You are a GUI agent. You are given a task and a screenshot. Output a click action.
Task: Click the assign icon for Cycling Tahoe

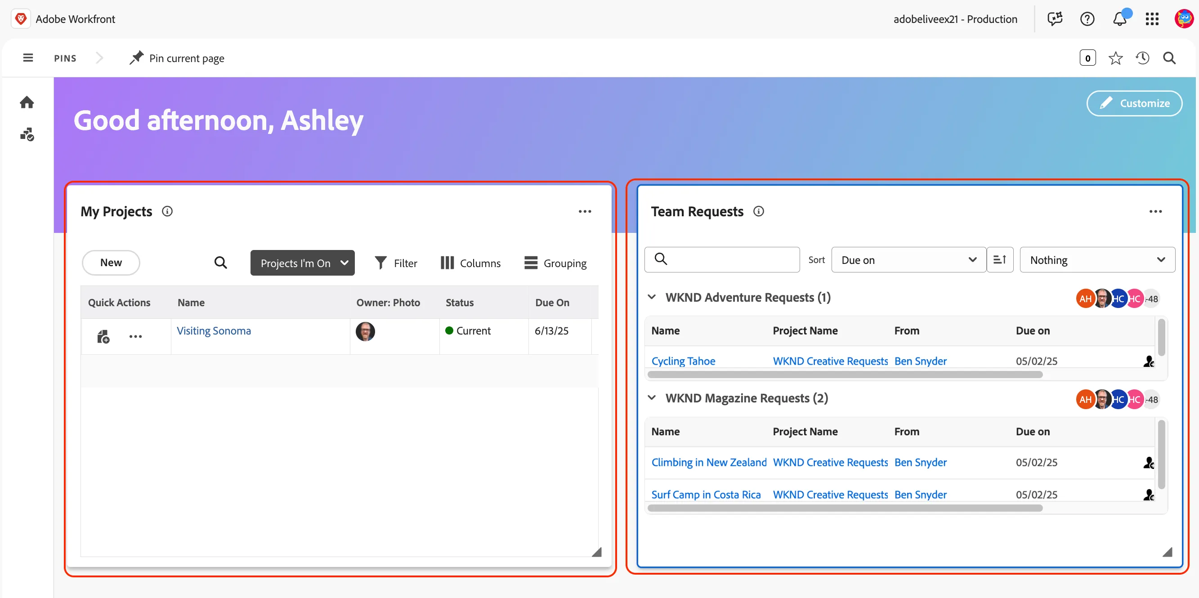(x=1149, y=361)
